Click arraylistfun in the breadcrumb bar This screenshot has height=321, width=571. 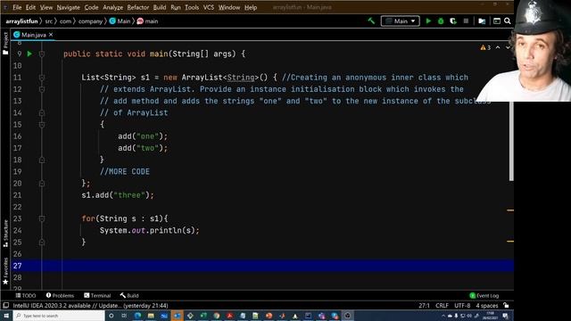pyautogui.click(x=21, y=21)
